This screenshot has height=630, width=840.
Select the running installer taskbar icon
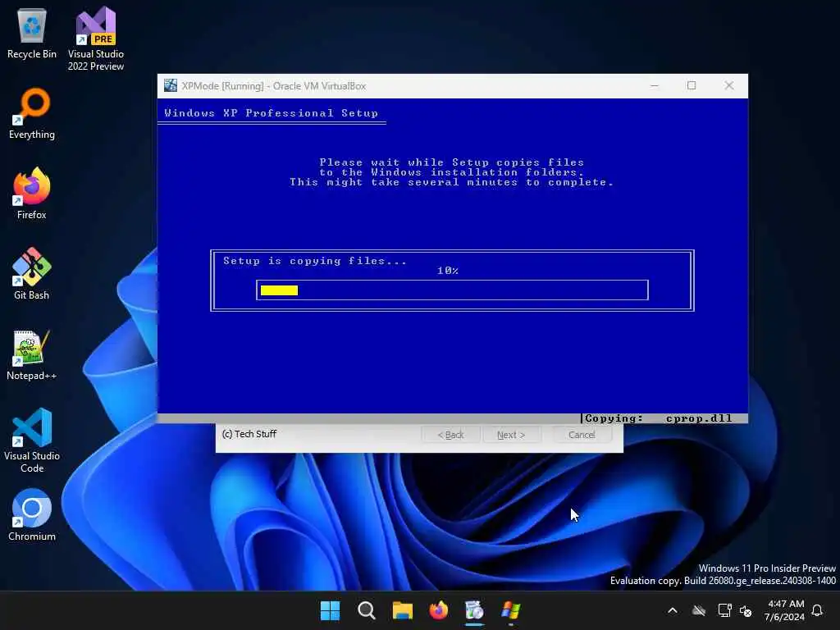(x=474, y=610)
